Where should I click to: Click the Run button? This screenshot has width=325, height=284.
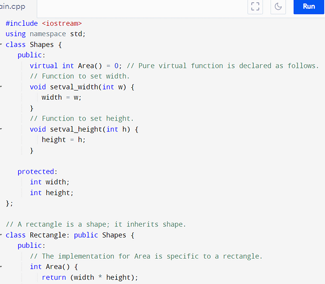point(309,6)
